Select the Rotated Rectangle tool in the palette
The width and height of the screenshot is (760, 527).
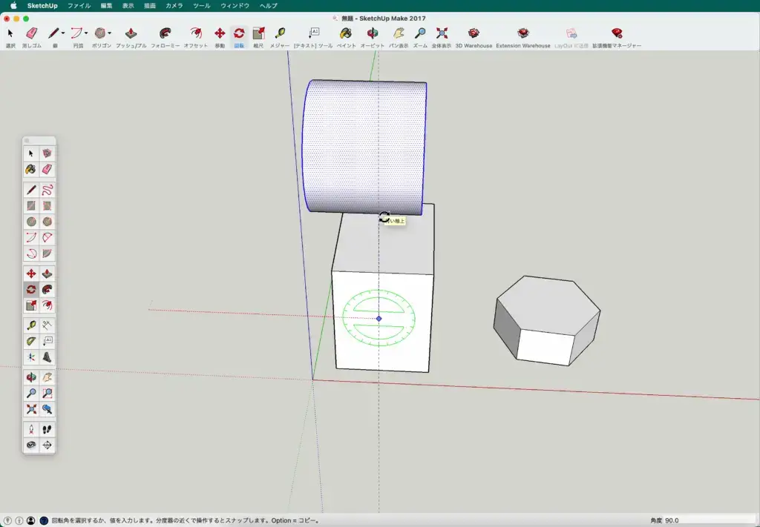pos(47,205)
